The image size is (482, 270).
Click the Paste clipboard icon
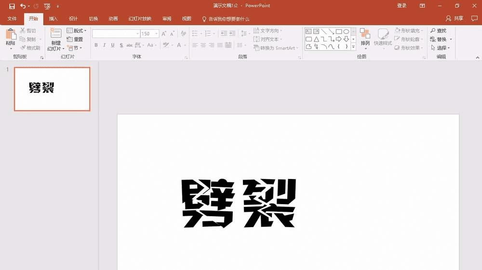pyautogui.click(x=11, y=34)
